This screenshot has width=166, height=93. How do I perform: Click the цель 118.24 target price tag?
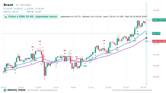tap(159, 20)
